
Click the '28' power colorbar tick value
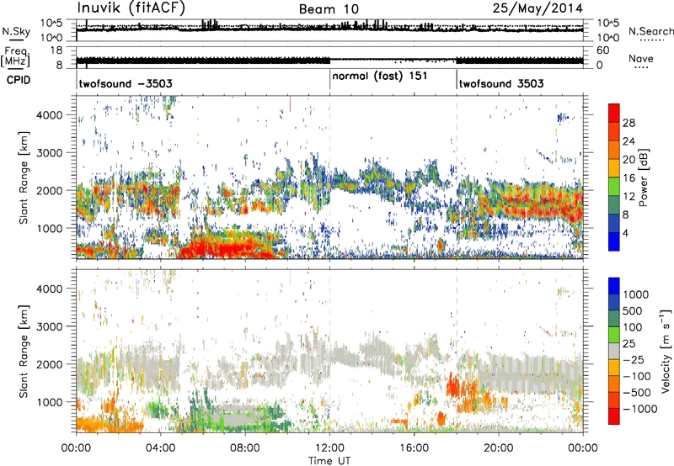(x=629, y=123)
